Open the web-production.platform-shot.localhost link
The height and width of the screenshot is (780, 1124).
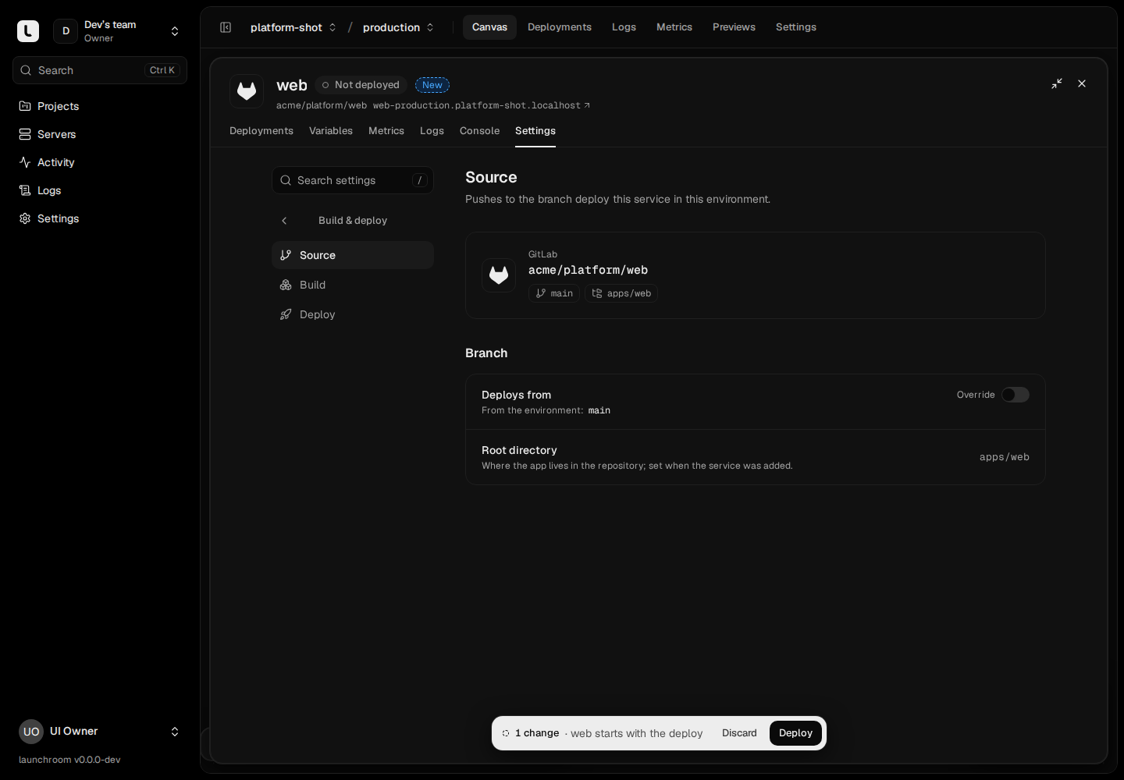tap(481, 105)
